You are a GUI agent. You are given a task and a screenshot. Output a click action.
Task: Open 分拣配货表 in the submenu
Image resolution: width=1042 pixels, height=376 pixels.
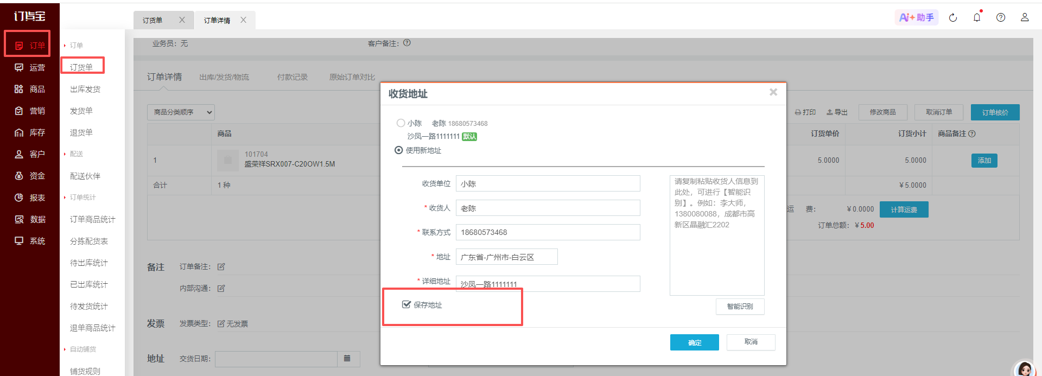pos(89,241)
